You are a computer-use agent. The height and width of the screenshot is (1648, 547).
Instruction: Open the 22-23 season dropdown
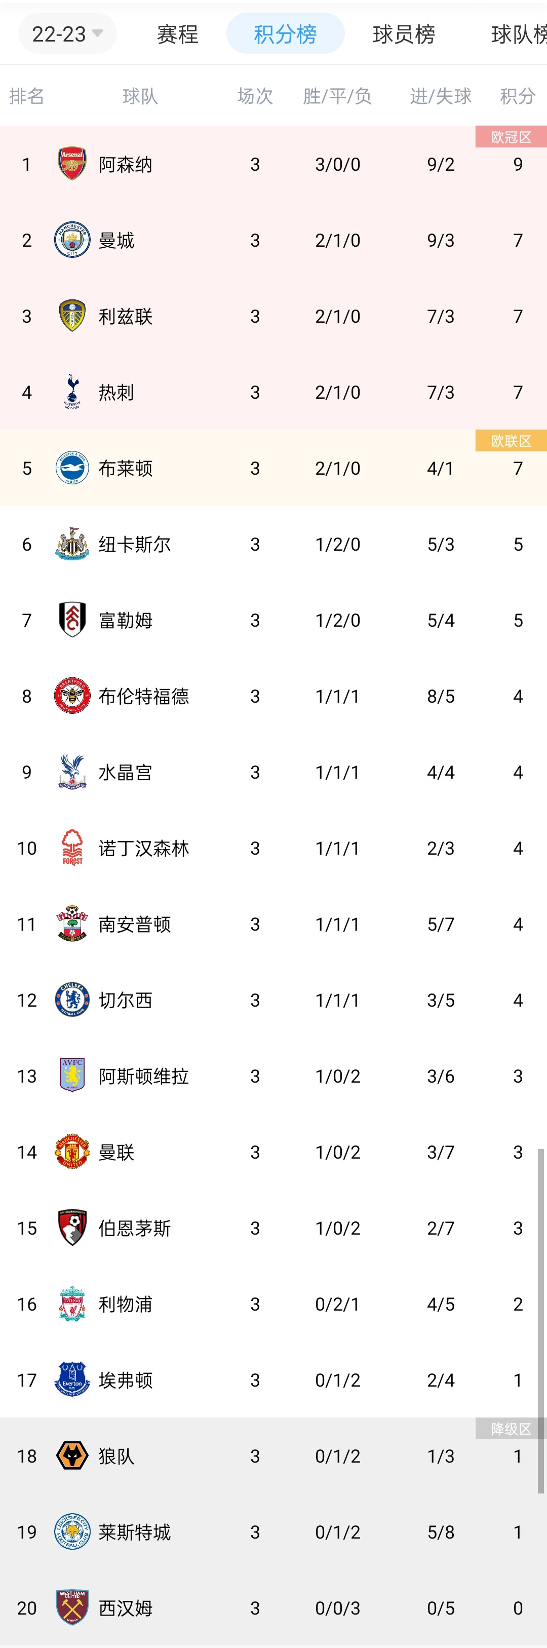click(67, 33)
